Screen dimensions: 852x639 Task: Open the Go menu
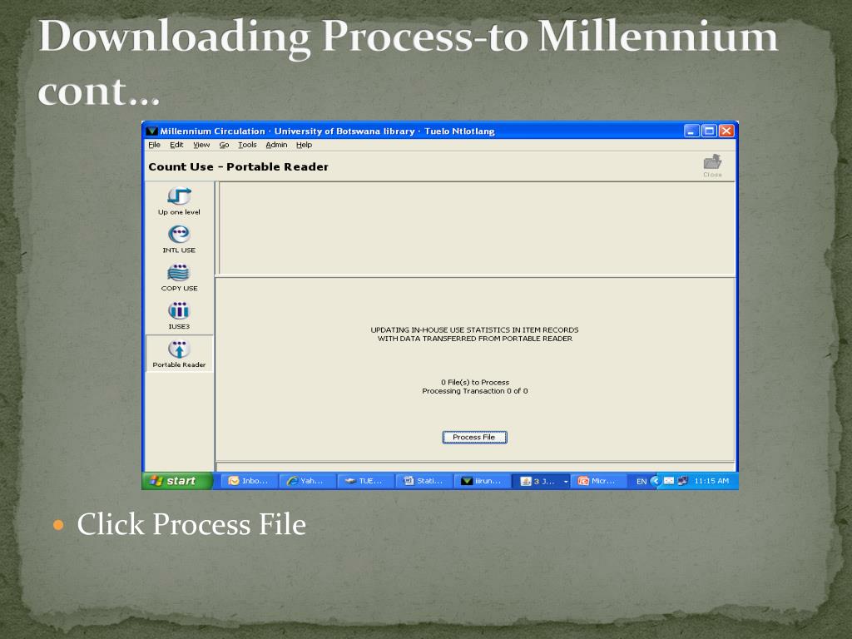224,145
